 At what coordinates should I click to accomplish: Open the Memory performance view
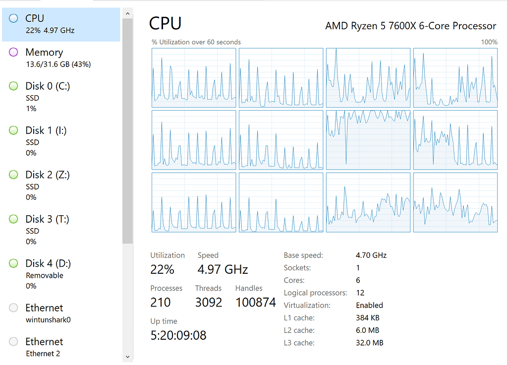point(45,58)
